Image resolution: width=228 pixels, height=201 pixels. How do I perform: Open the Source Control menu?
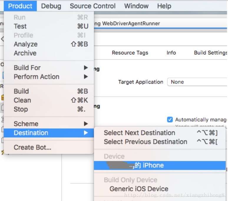[x=93, y=6]
